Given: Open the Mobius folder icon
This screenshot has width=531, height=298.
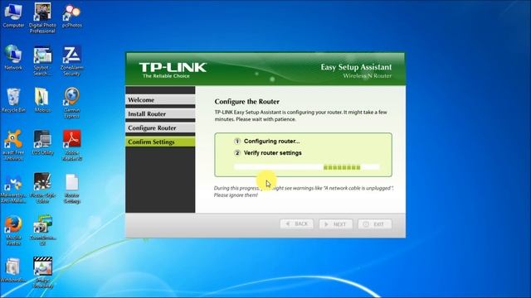Looking at the screenshot, I should (x=42, y=100).
